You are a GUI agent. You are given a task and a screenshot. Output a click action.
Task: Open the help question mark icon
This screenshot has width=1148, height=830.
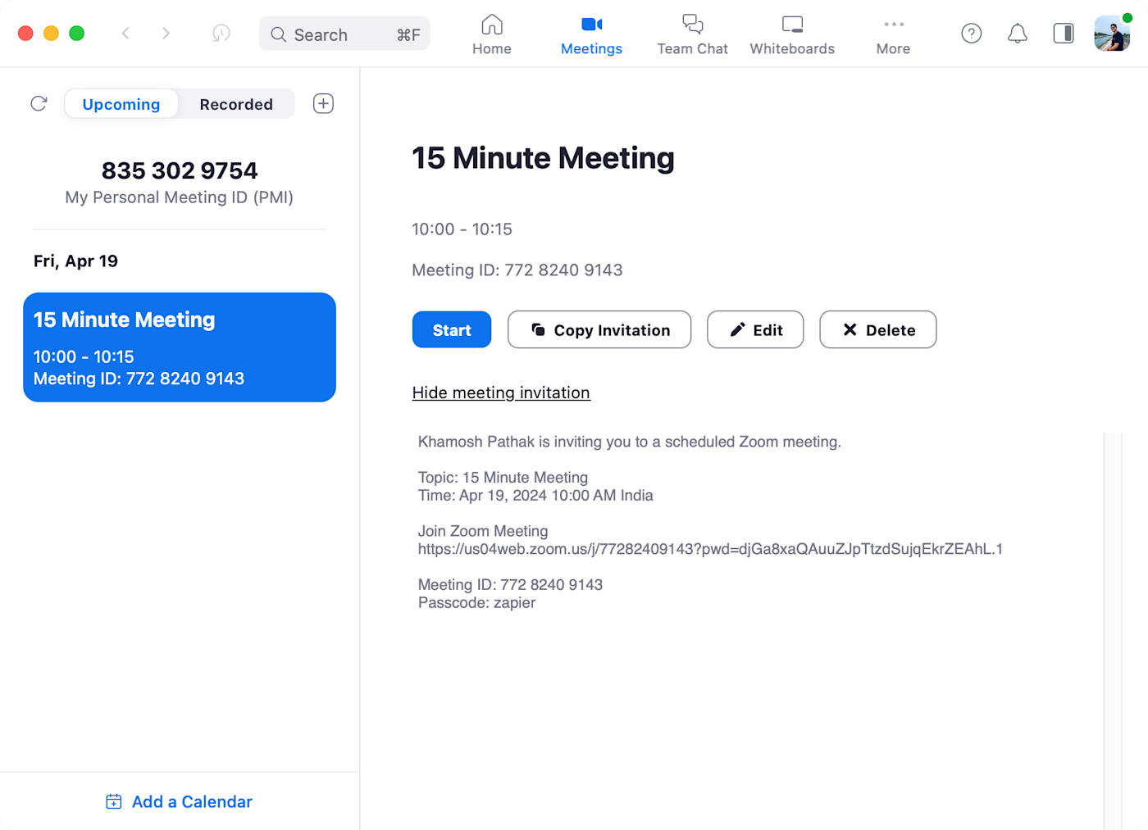(x=972, y=34)
